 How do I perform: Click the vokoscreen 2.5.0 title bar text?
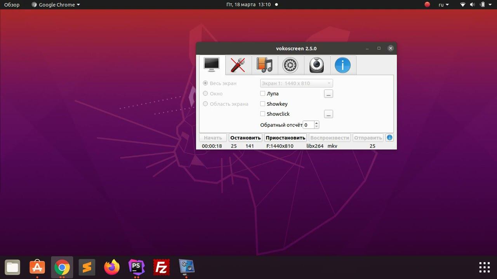pyautogui.click(x=296, y=48)
